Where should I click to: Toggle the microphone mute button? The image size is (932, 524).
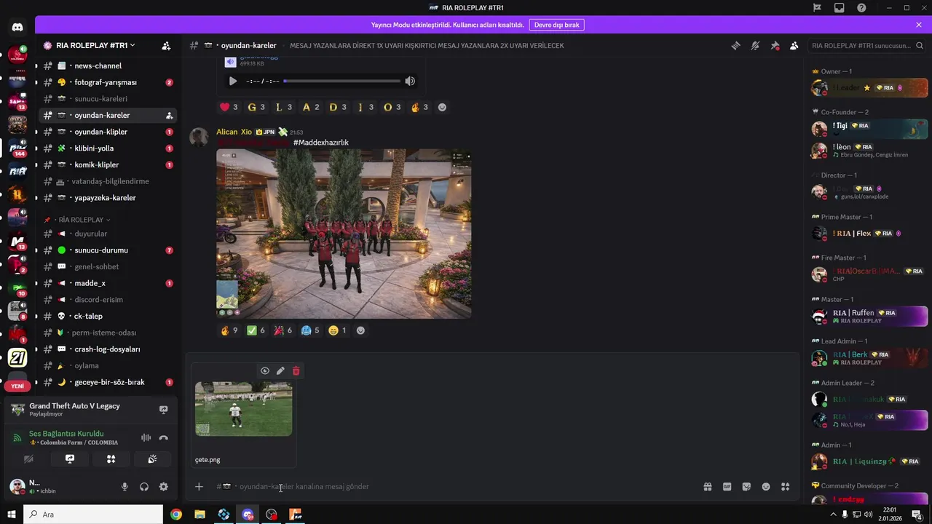pos(125,486)
